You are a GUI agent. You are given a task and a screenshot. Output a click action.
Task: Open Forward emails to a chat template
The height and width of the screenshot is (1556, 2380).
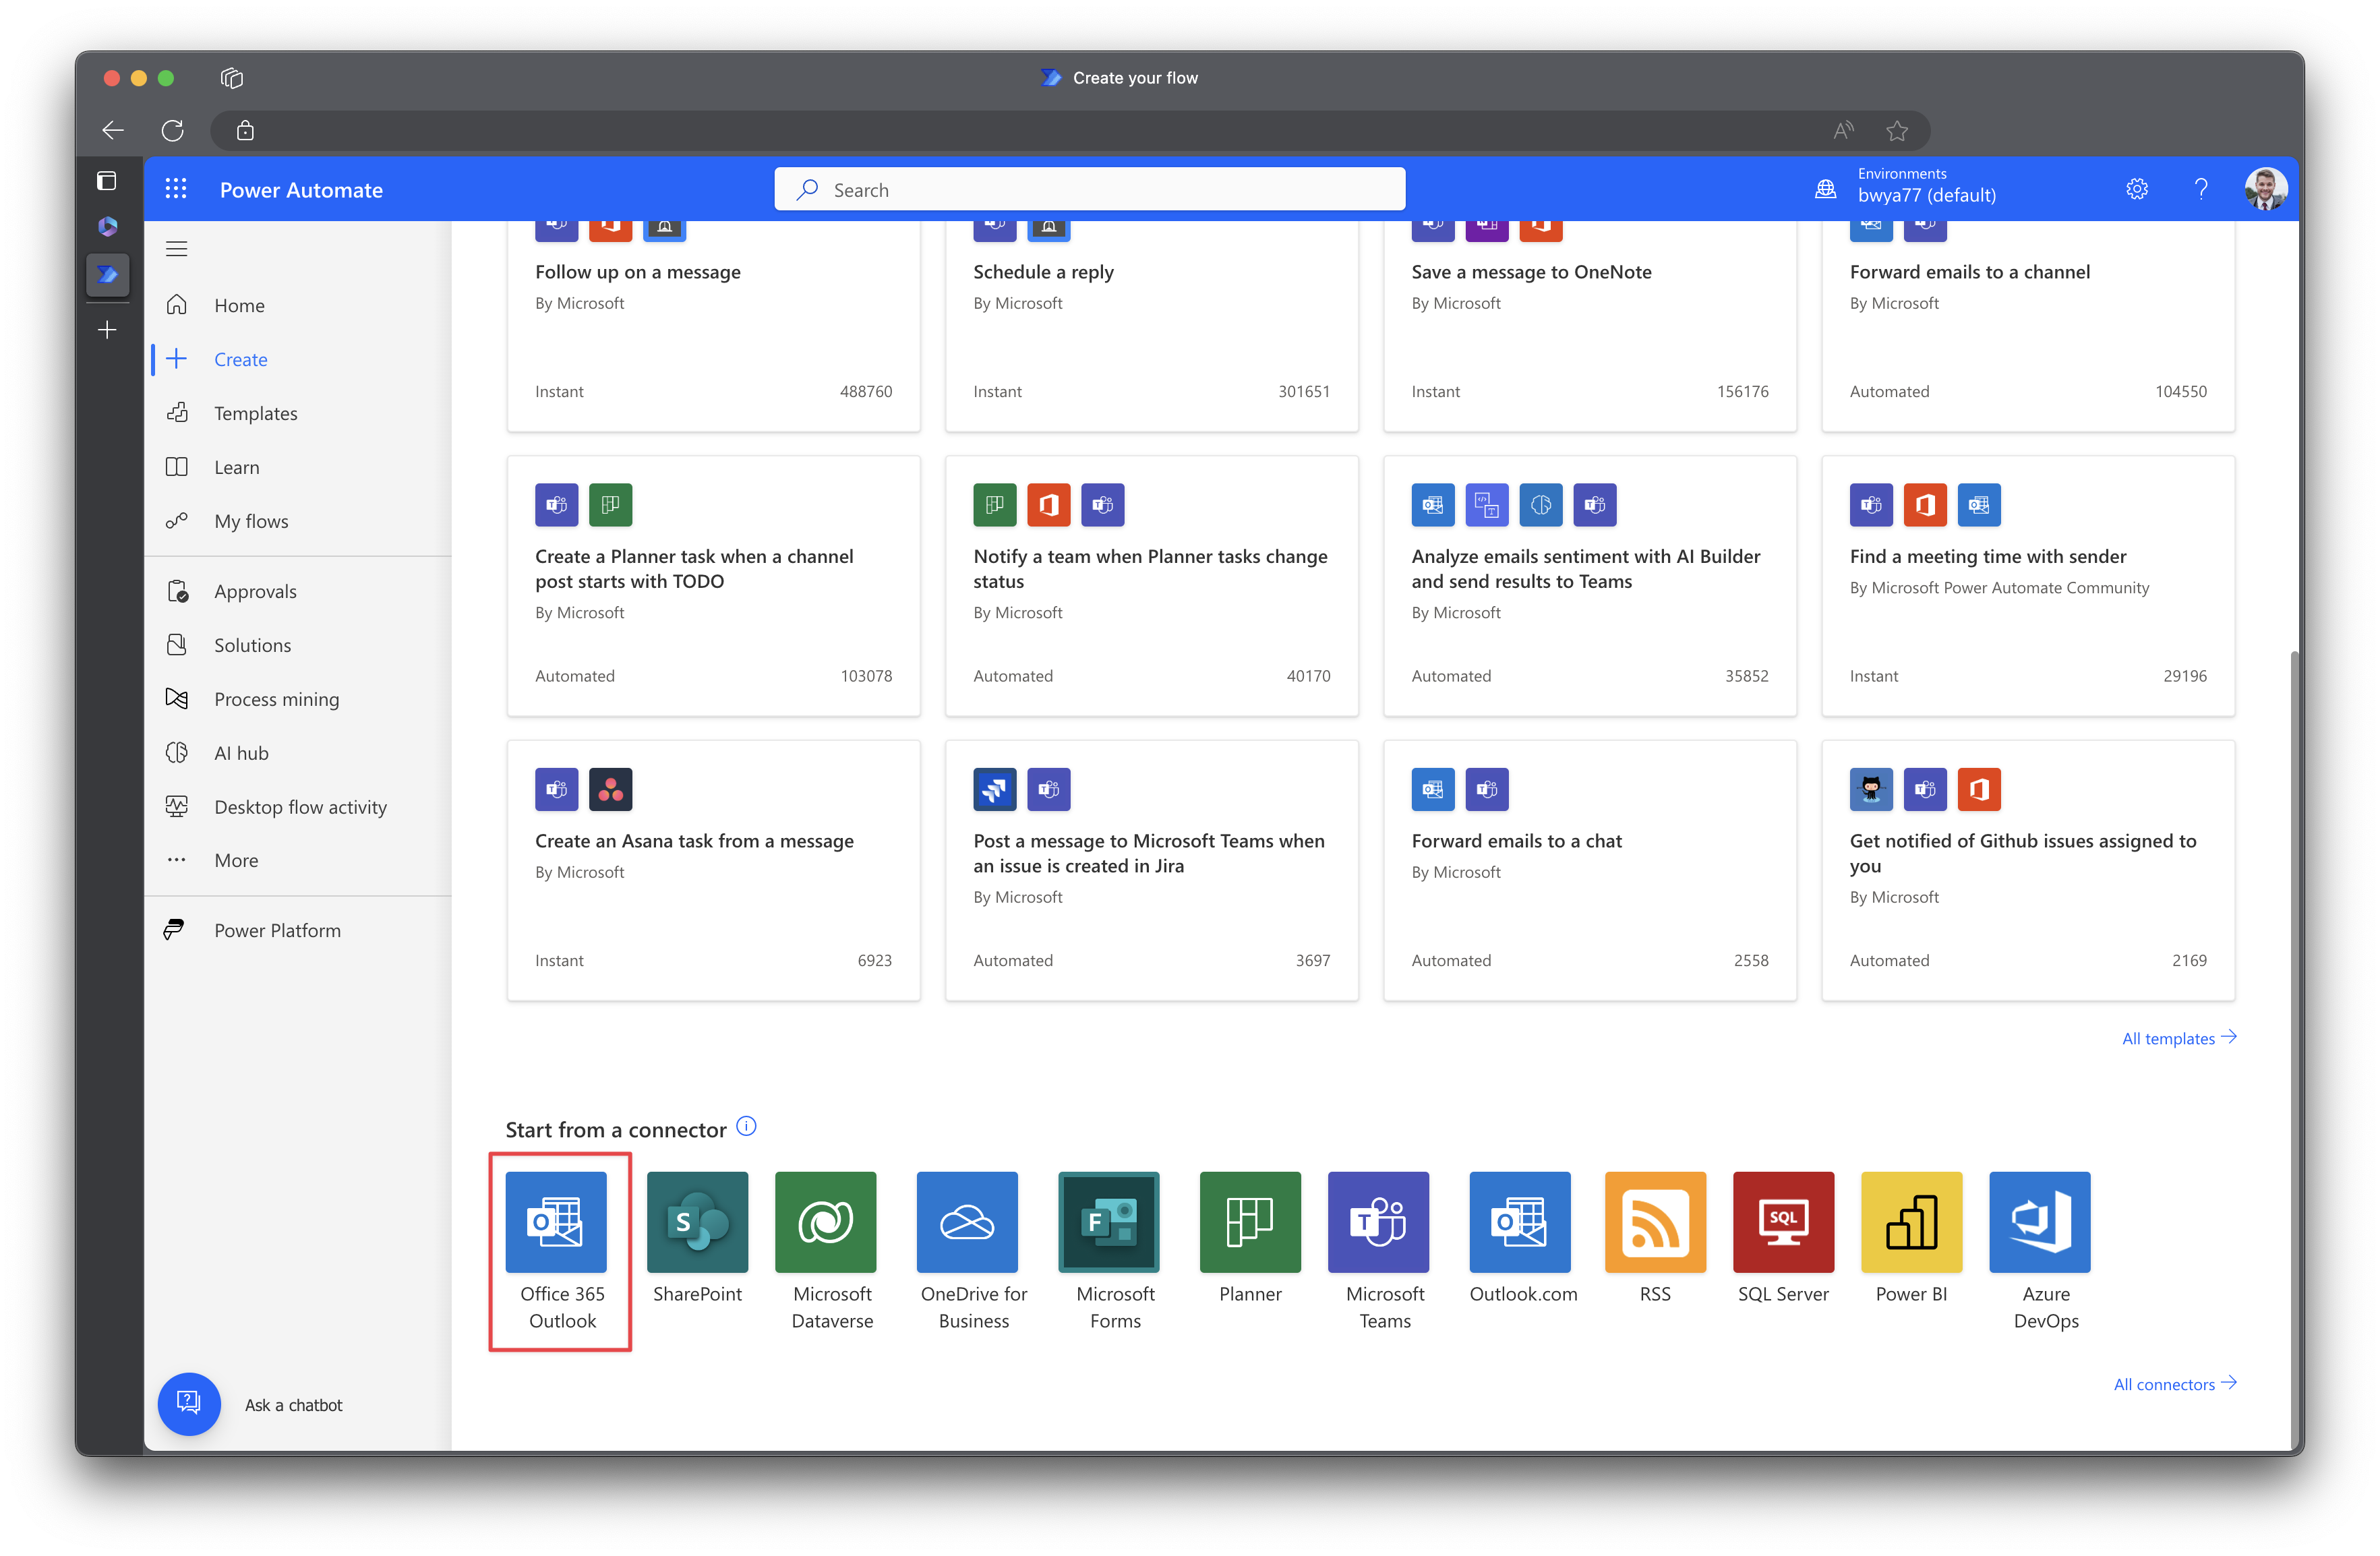tap(1589, 870)
